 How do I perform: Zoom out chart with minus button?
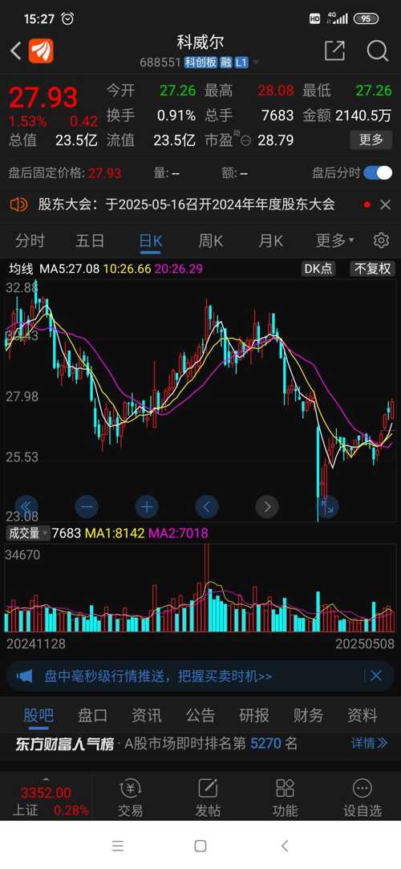click(87, 506)
